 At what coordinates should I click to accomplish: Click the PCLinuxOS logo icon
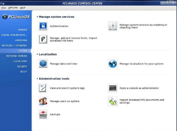tap(5, 17)
